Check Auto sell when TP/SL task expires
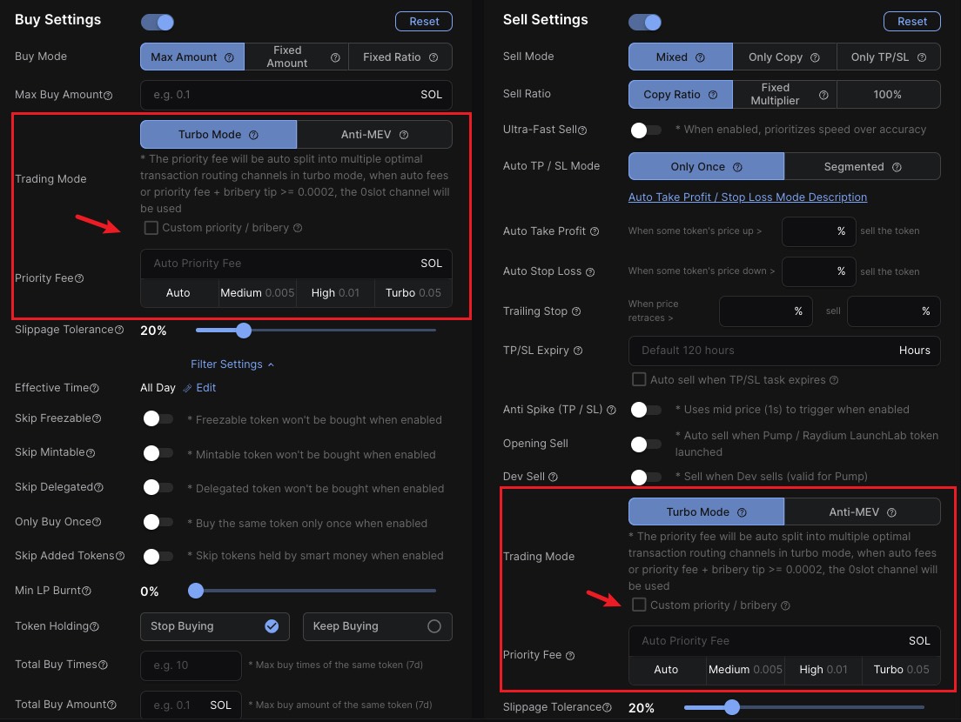The height and width of the screenshot is (722, 961). point(639,380)
